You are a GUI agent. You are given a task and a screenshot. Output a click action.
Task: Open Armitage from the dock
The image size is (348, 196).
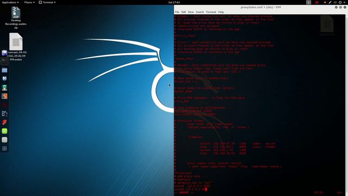4,88
